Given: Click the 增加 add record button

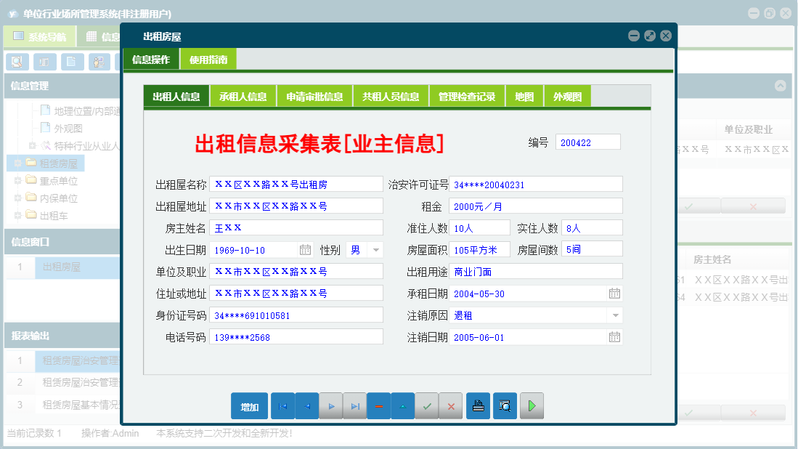Looking at the screenshot, I should [249, 405].
